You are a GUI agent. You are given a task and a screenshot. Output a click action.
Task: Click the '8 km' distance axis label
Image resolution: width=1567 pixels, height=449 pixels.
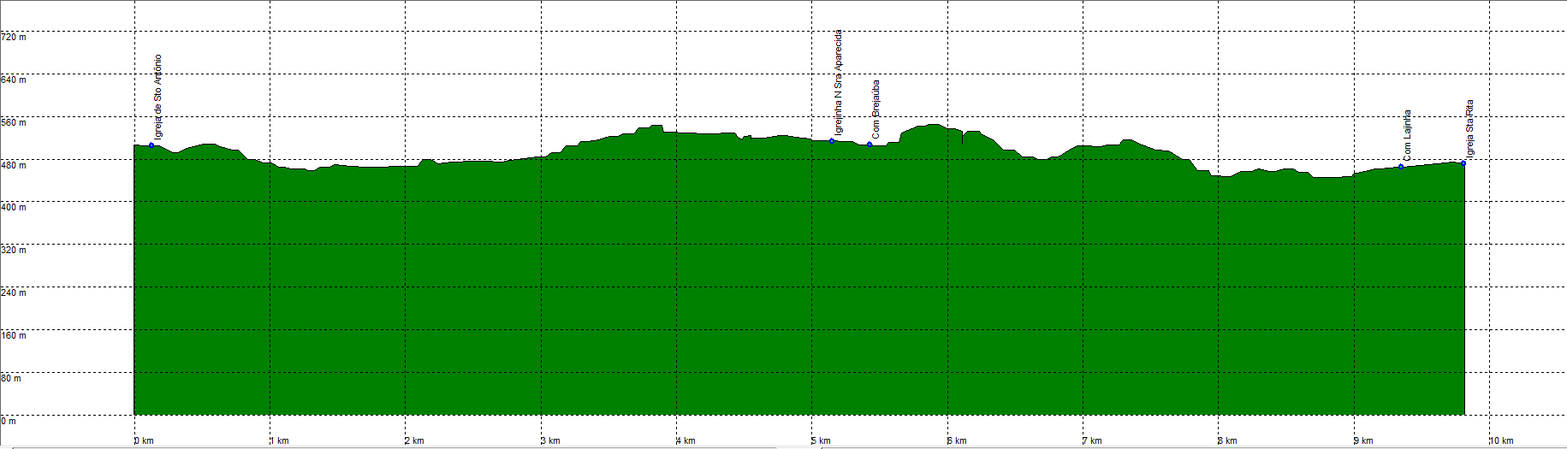coord(1228,441)
